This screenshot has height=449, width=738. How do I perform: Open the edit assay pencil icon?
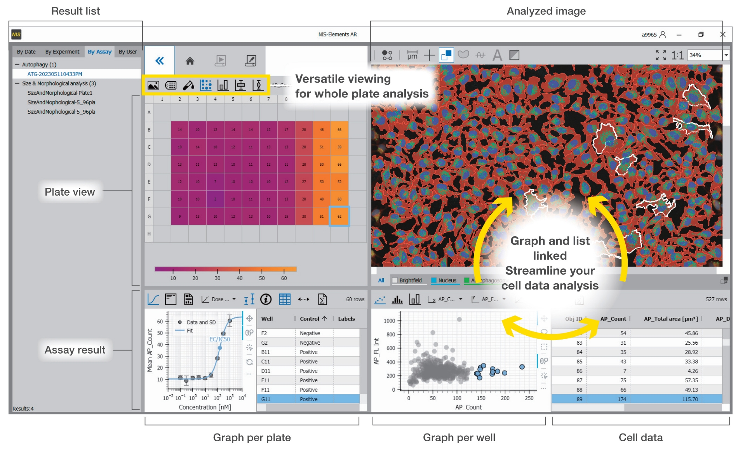pos(251,61)
